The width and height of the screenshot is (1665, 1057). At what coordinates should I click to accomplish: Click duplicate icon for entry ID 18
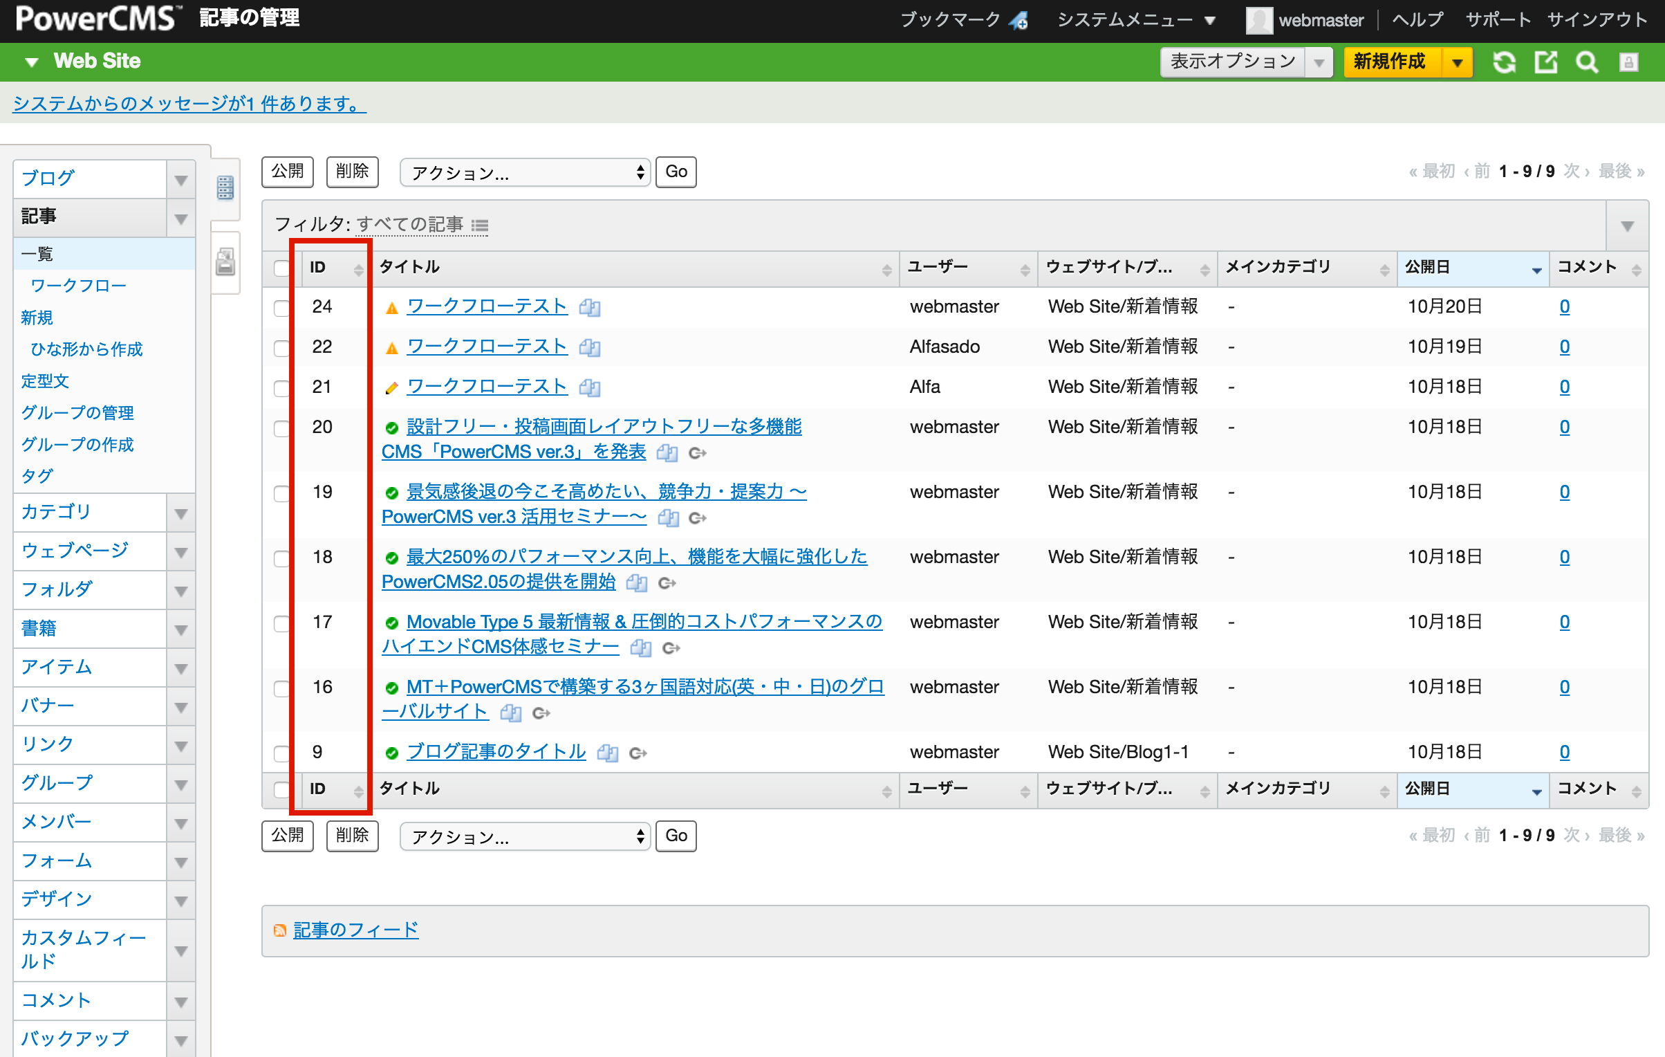click(637, 583)
